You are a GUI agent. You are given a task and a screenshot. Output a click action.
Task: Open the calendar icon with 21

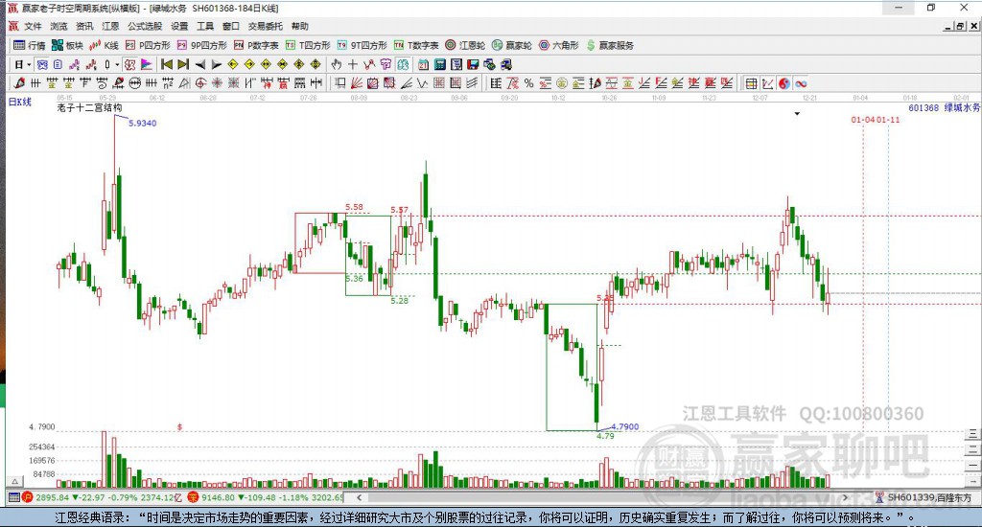pos(423,64)
